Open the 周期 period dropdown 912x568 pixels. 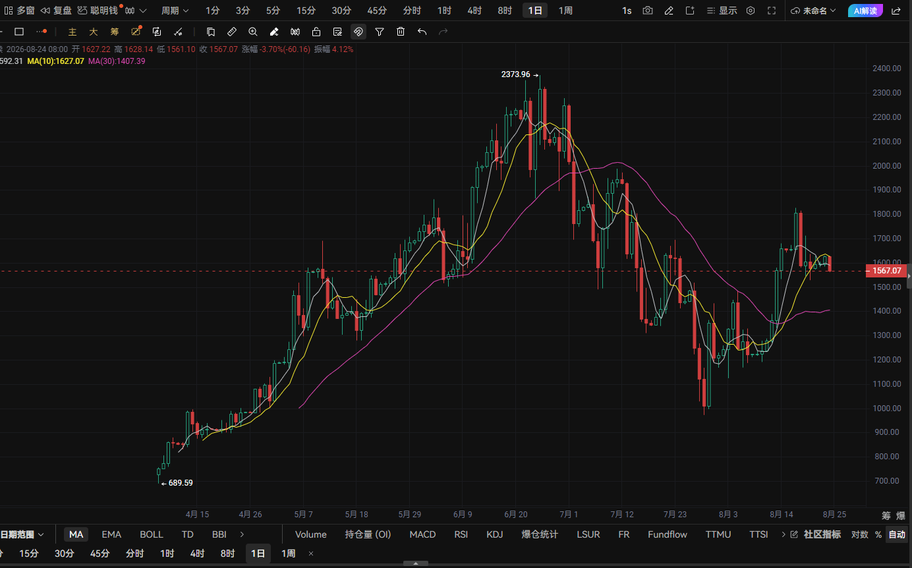click(x=175, y=11)
